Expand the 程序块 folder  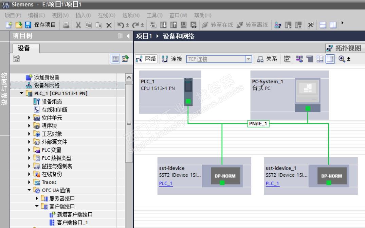point(29,126)
